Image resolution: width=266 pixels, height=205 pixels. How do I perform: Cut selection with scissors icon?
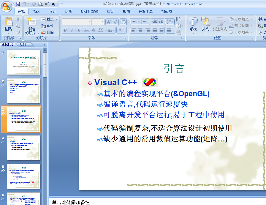[18, 19]
